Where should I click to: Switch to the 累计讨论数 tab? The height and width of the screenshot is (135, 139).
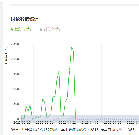point(50,29)
